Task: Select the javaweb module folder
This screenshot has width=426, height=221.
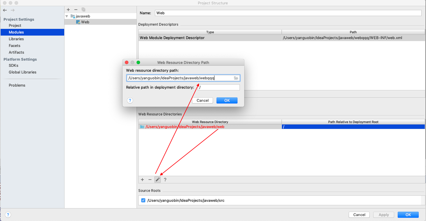Action: 80,16
